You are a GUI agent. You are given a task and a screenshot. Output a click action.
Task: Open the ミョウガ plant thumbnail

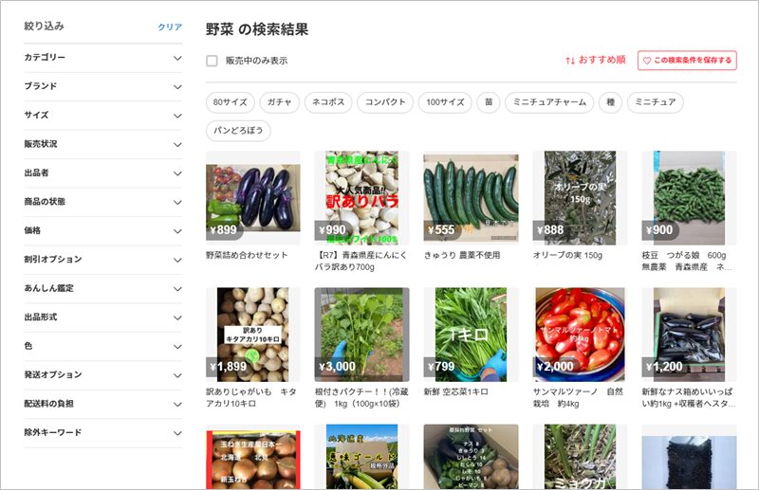tap(580, 457)
